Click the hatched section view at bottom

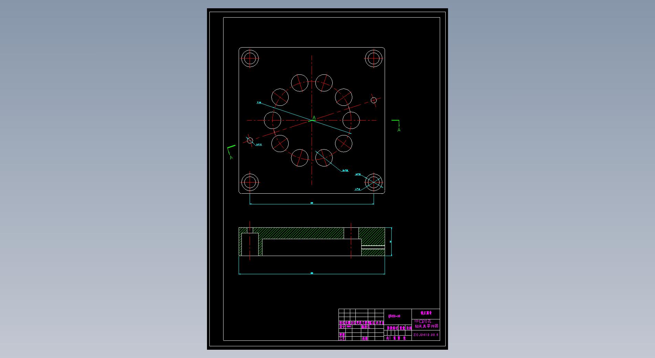(x=312, y=242)
